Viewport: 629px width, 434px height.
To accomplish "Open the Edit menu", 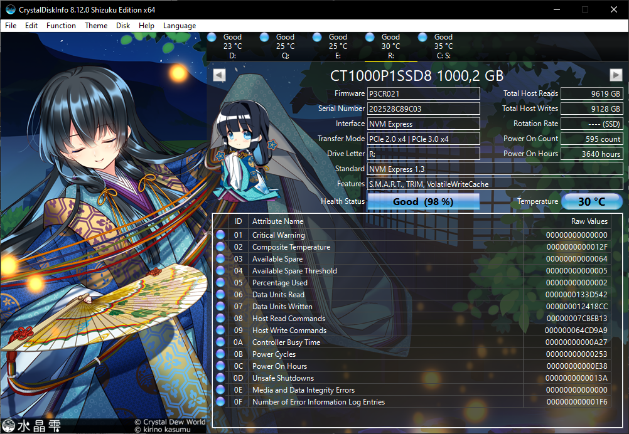I will click(31, 26).
